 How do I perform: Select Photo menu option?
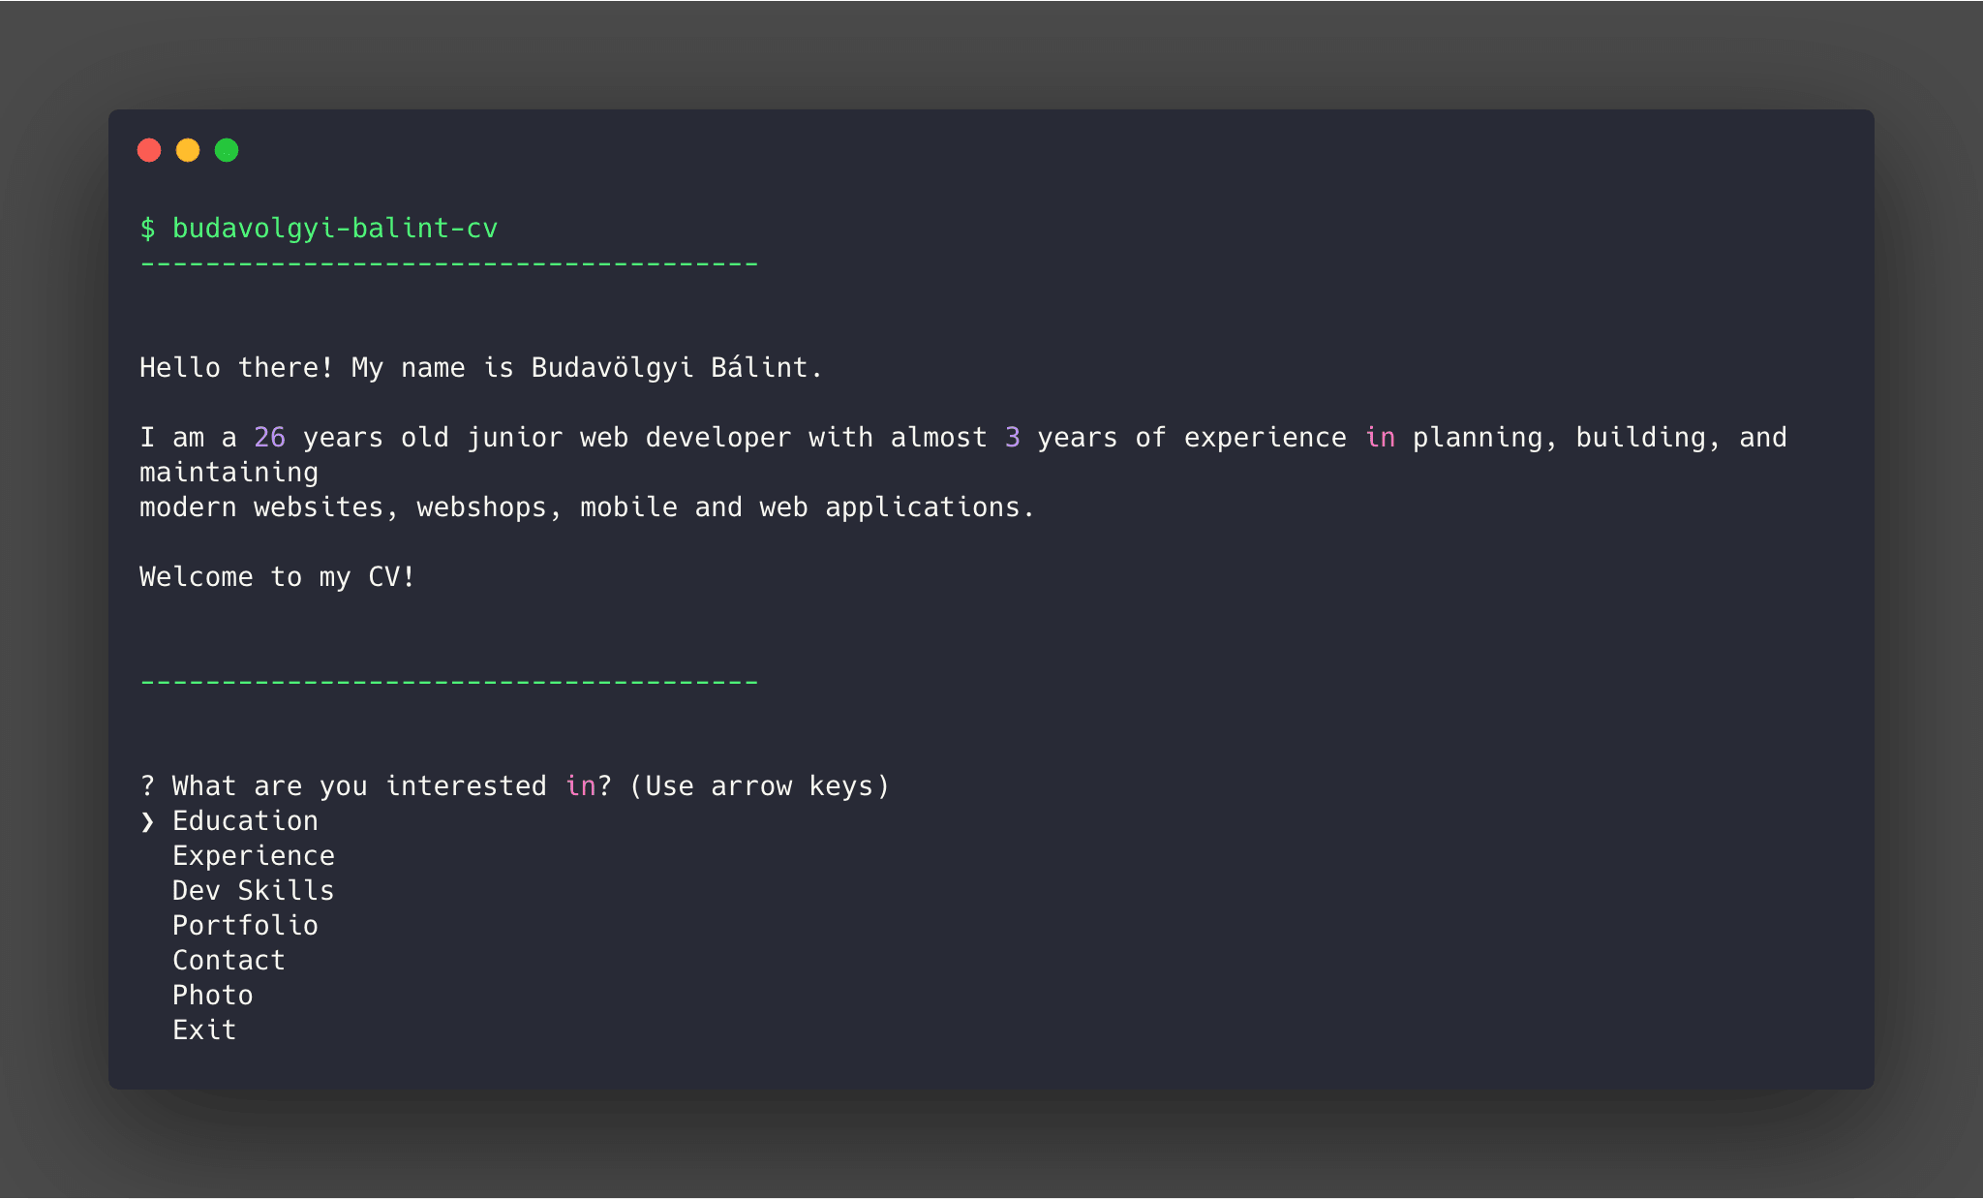(211, 995)
